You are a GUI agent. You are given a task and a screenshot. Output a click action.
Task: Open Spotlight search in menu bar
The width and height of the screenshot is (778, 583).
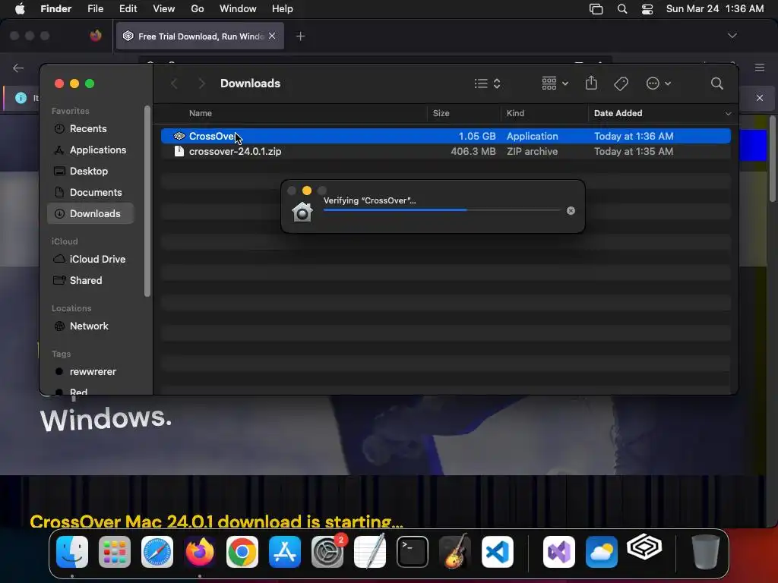pyautogui.click(x=622, y=9)
